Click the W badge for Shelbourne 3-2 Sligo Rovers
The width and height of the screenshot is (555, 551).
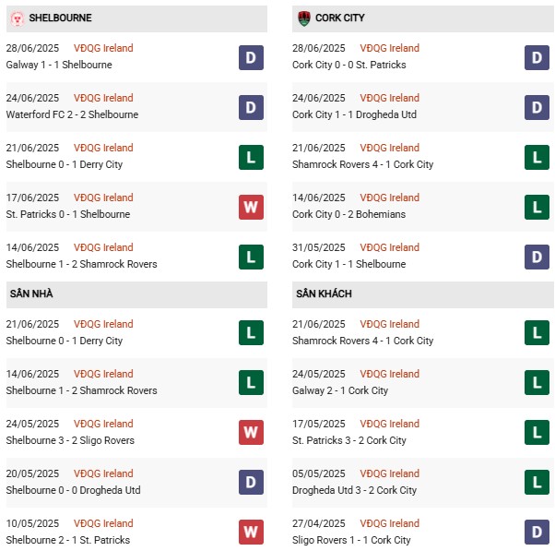[251, 433]
